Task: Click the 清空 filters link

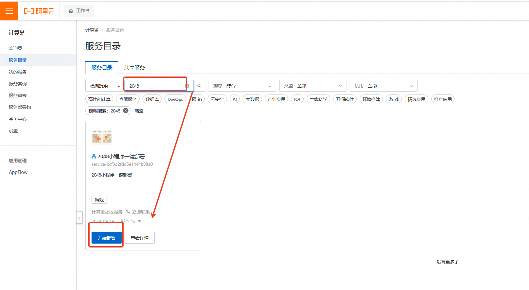Action: [x=139, y=111]
